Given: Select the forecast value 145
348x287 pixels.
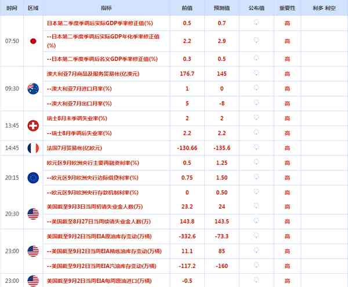Looking at the screenshot, I should (x=222, y=74).
